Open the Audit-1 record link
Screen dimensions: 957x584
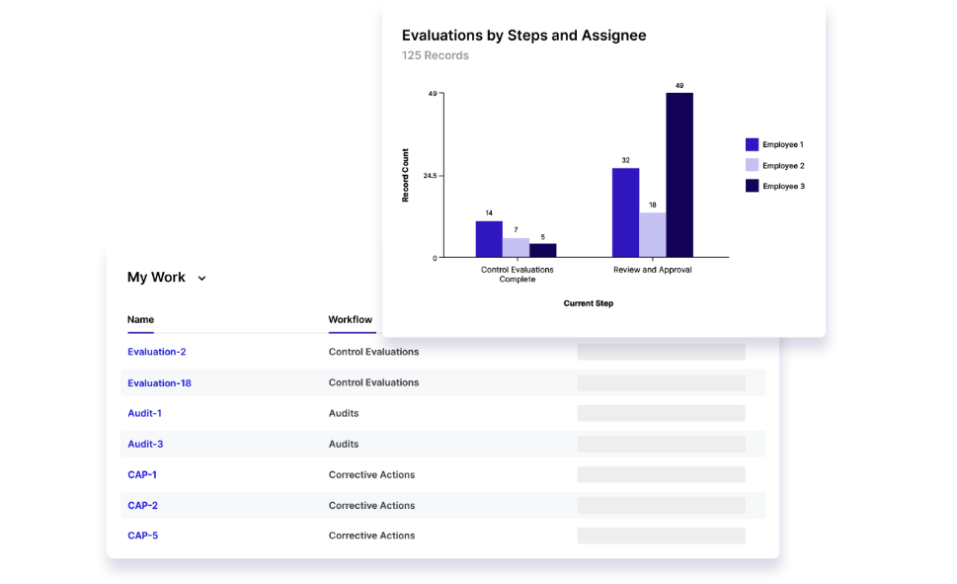144,413
